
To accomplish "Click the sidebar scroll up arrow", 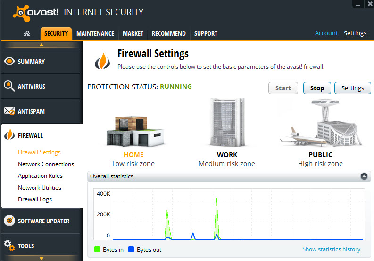I will point(42,45).
